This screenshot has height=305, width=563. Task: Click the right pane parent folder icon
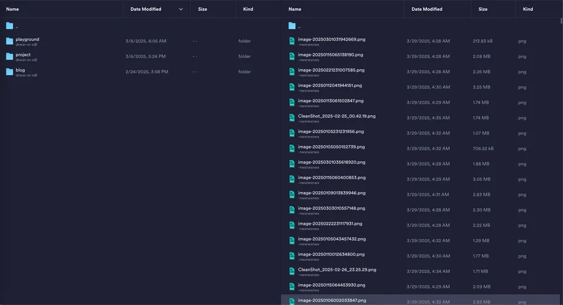click(x=292, y=26)
